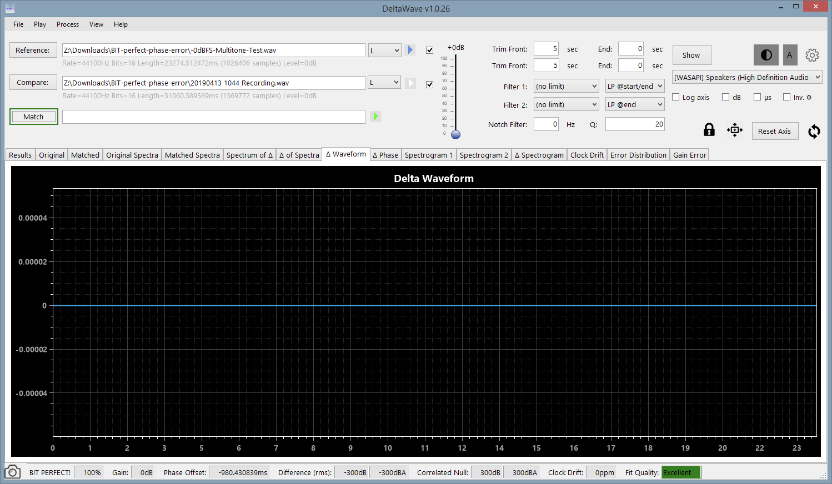Open the Help menu
Screen dimensions: 832x484
(x=121, y=24)
